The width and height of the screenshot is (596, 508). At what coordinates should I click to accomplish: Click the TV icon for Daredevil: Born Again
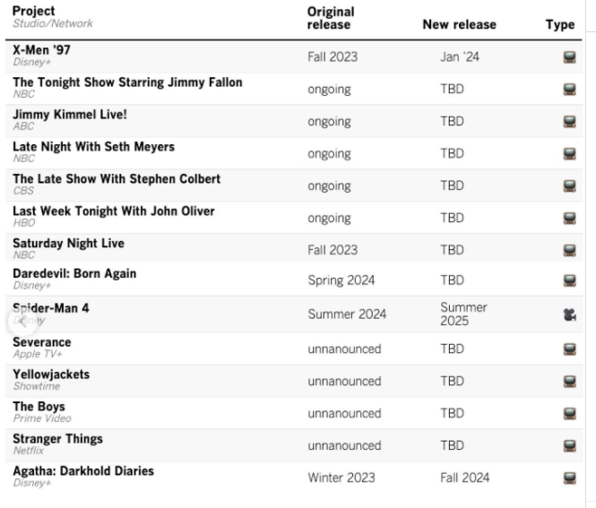pos(568,280)
